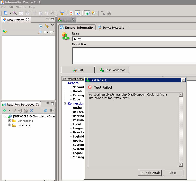Collapse the Connection parameter group
This screenshot has width=196, height=181.
[65, 104]
